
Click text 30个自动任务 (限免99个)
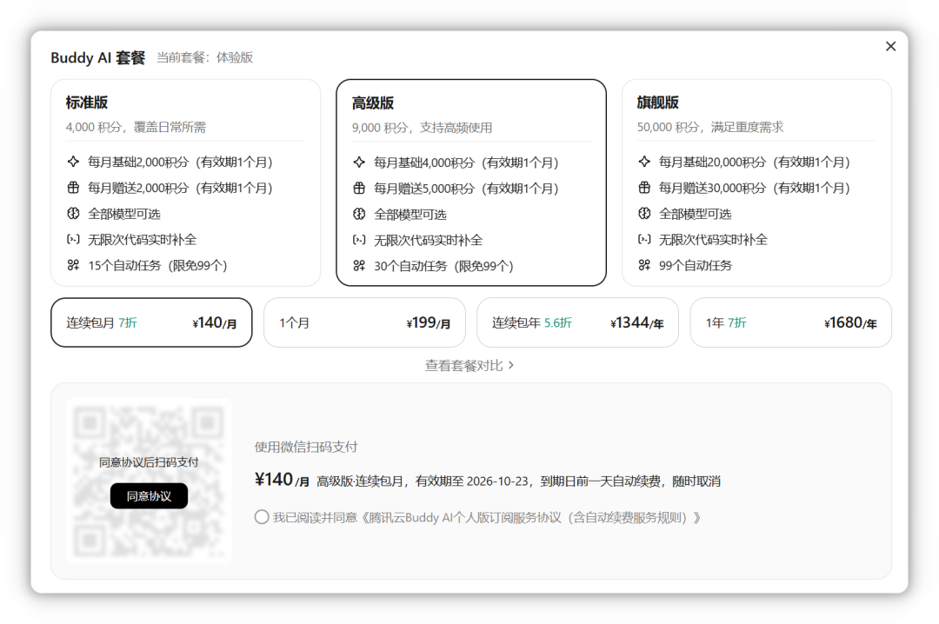pos(443,266)
